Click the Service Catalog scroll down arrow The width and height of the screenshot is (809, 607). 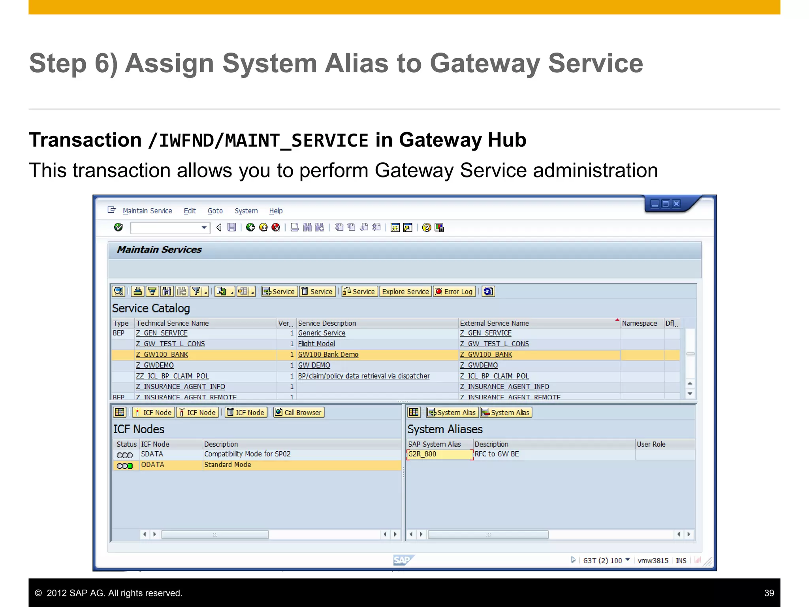(690, 394)
